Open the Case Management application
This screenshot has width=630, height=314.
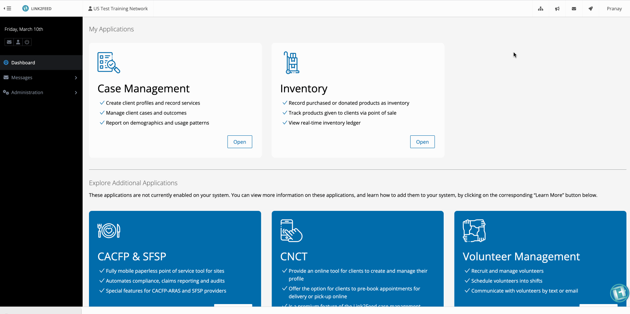[240, 142]
